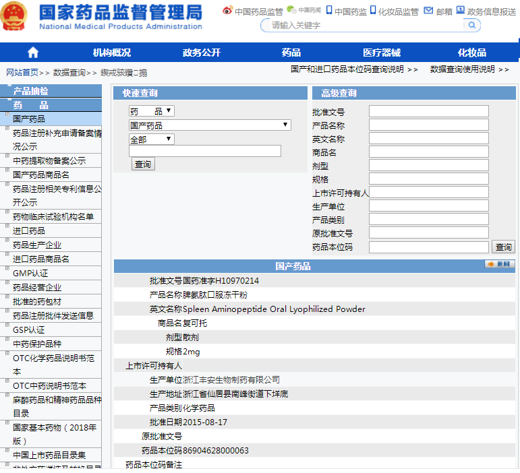Click the 化妆品监管 mobile icon
This screenshot has height=473, width=520.
click(x=373, y=10)
